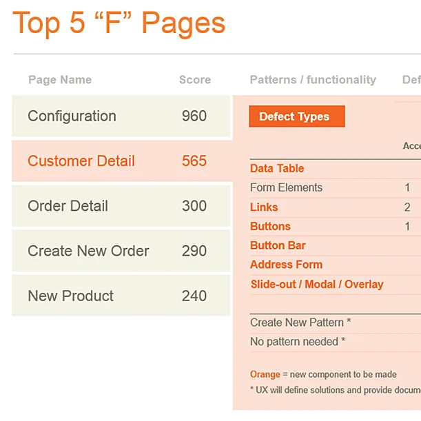Click the score value 565

pyautogui.click(x=194, y=161)
